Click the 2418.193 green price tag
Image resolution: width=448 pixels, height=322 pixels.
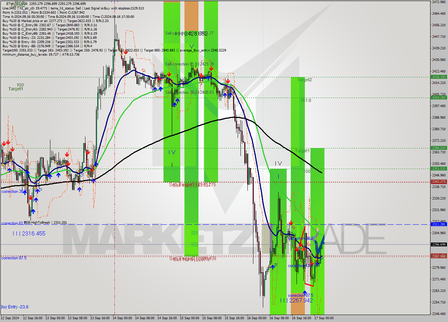(439, 77)
